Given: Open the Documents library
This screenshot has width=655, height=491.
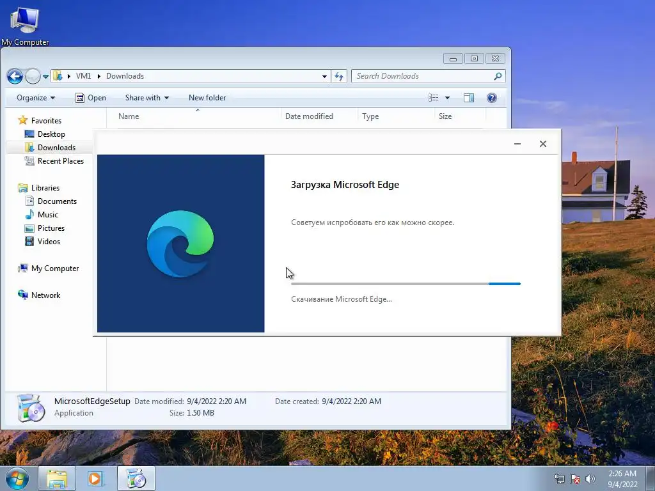Looking at the screenshot, I should (51, 201).
